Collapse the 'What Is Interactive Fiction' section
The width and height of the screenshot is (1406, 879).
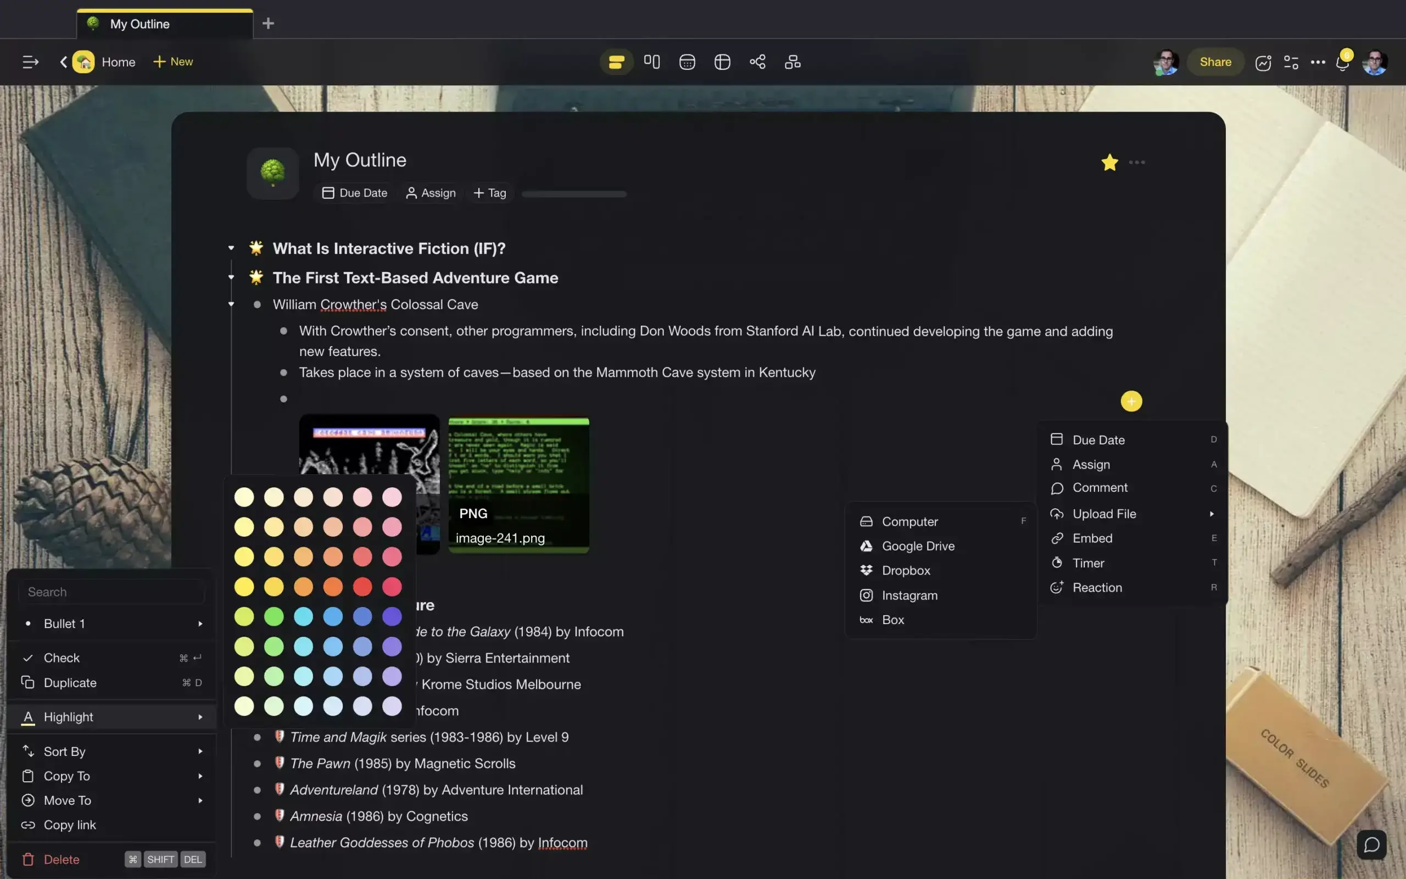click(x=231, y=248)
